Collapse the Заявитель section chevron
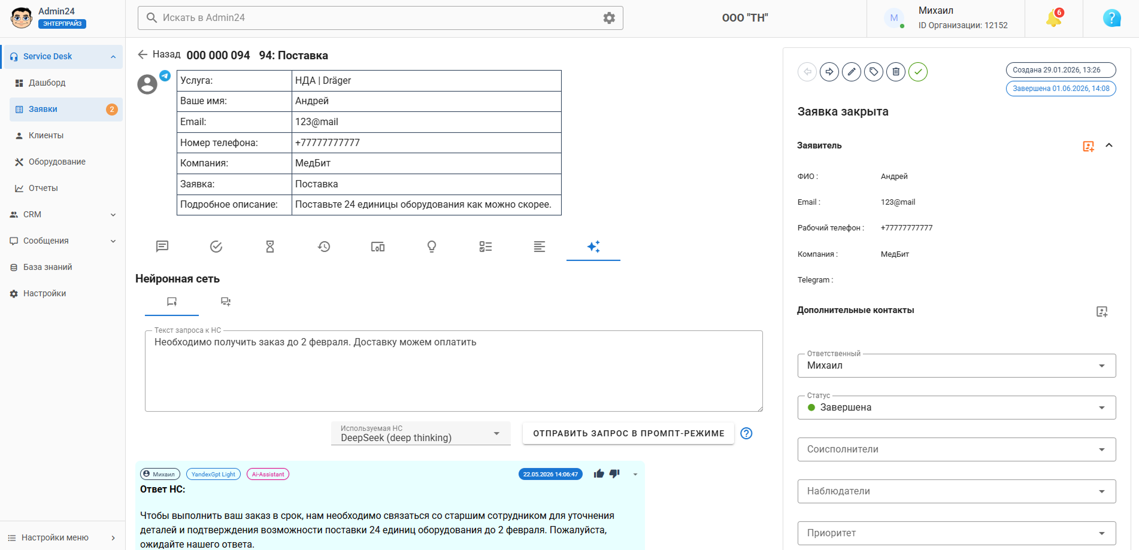 click(1109, 145)
